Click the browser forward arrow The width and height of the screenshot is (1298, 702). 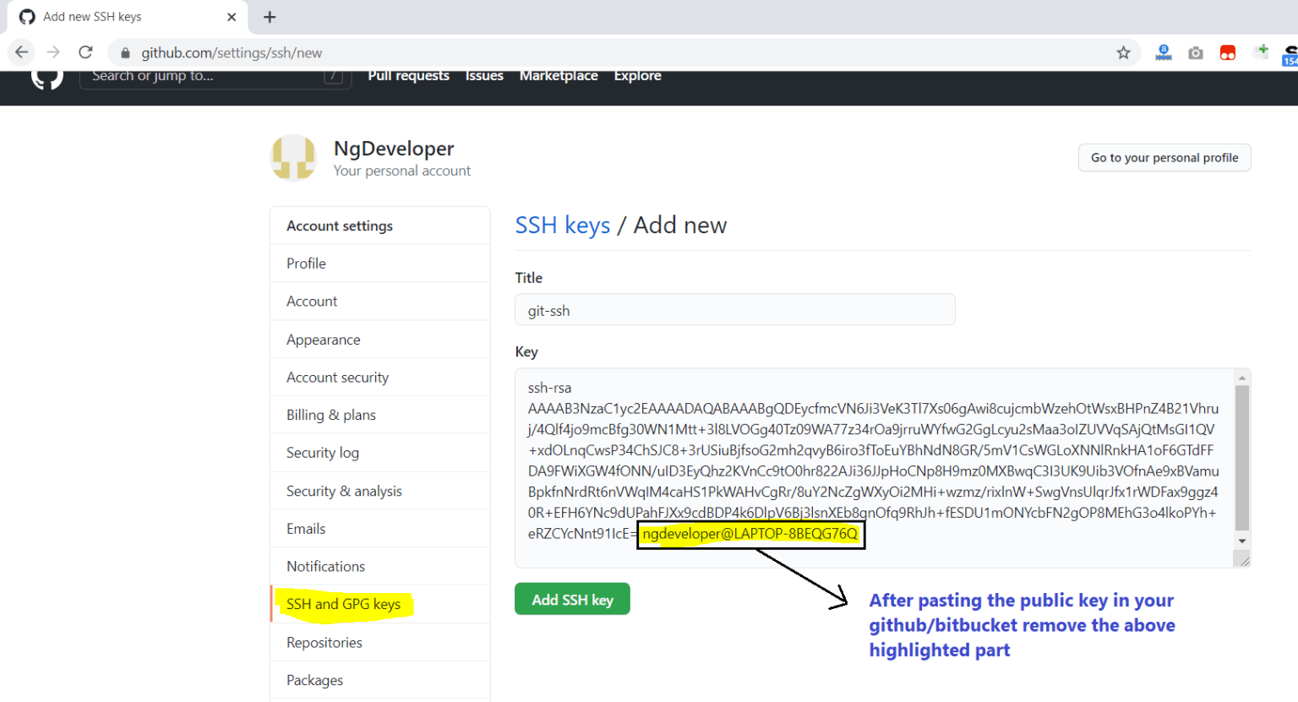pos(53,52)
